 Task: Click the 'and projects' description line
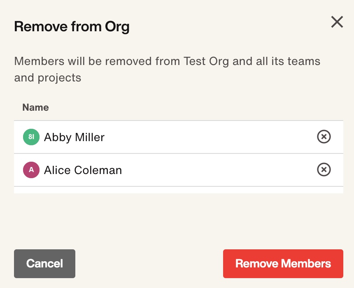(48, 78)
